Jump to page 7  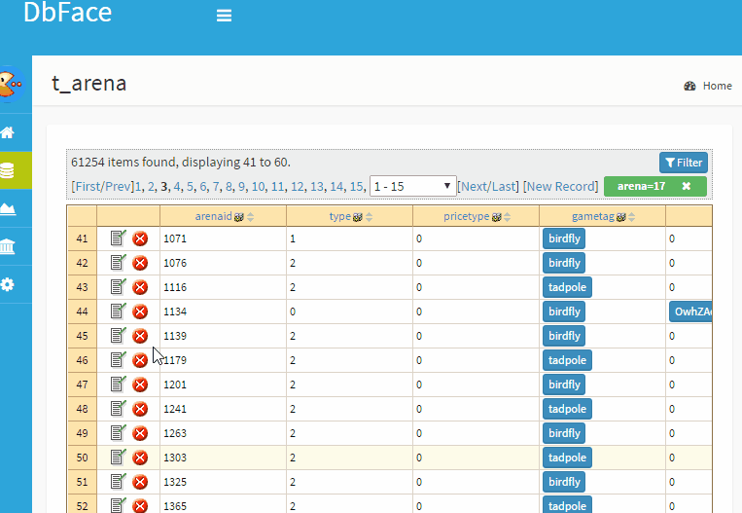[x=216, y=187]
